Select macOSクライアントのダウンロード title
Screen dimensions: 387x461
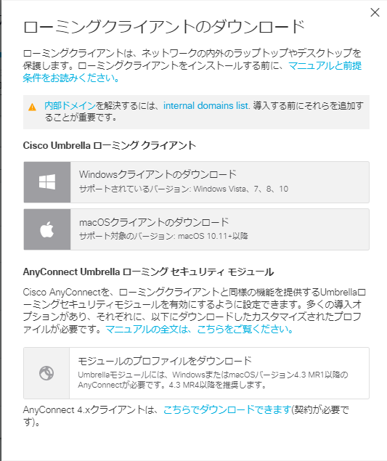coord(154,222)
